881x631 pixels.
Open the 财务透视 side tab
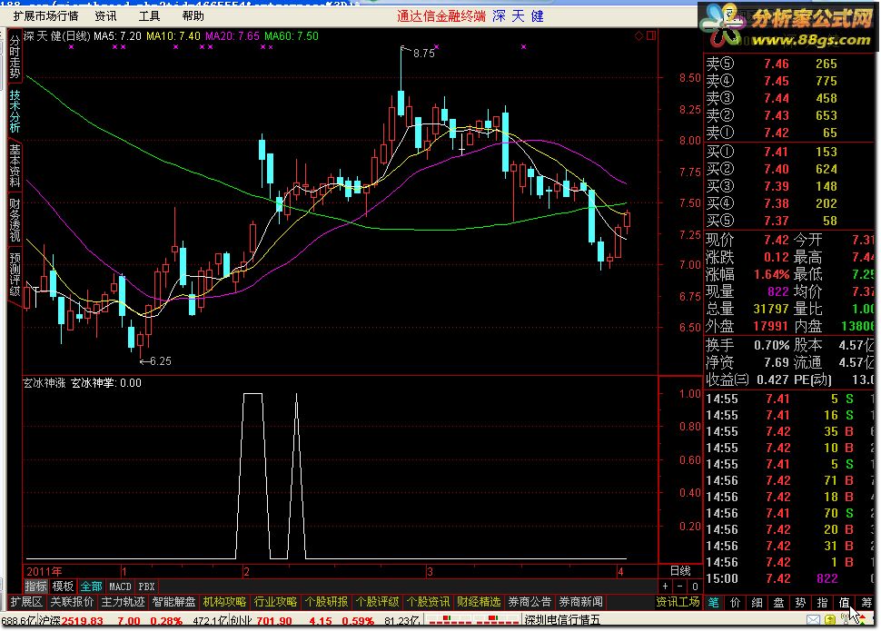pos(15,220)
